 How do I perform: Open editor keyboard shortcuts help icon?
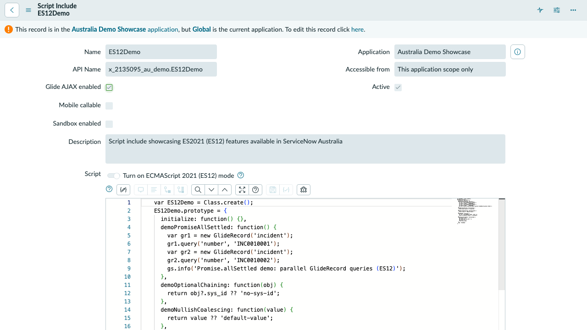pyautogui.click(x=255, y=190)
